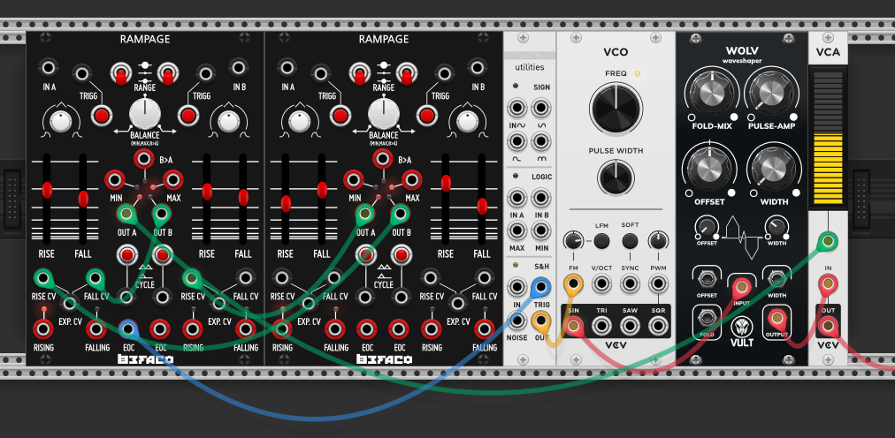Click OUT B jack on first Rampage

(162, 215)
